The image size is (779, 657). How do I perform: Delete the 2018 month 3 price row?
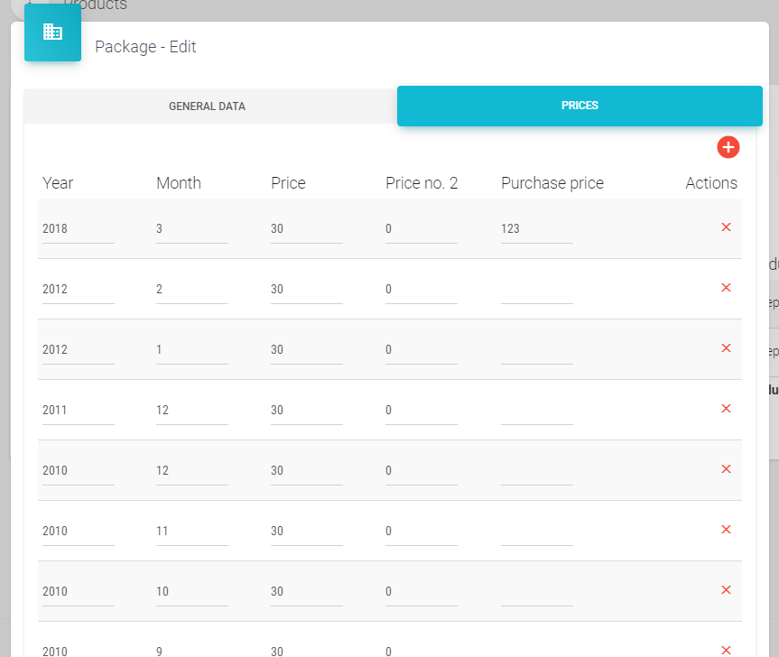tap(726, 227)
